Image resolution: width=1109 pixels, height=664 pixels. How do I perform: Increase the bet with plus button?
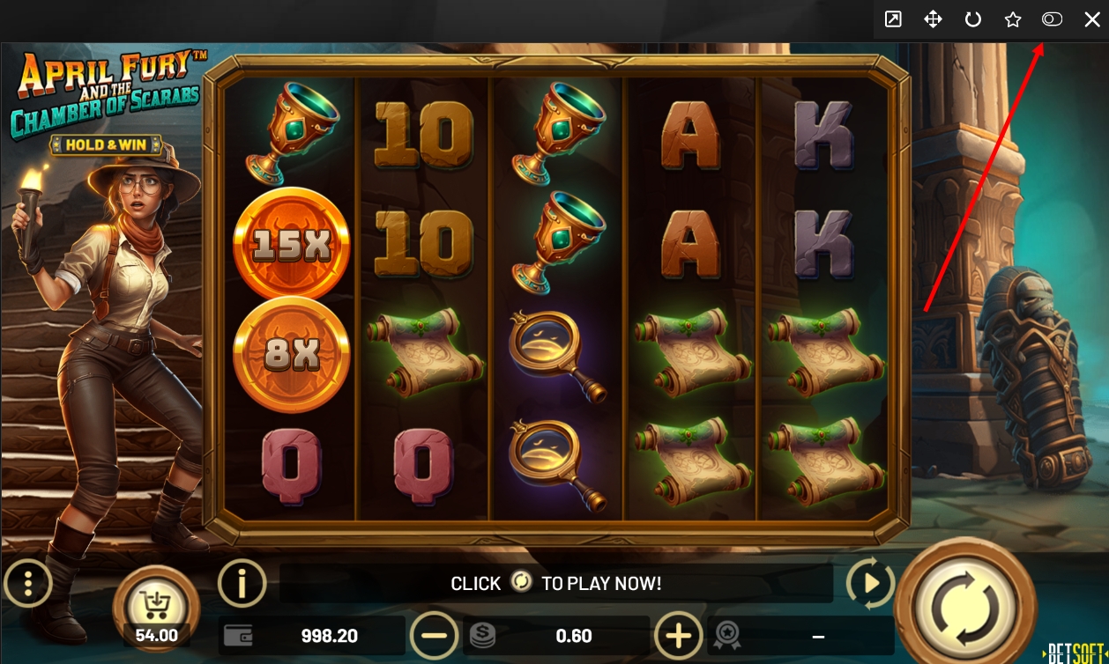(678, 635)
